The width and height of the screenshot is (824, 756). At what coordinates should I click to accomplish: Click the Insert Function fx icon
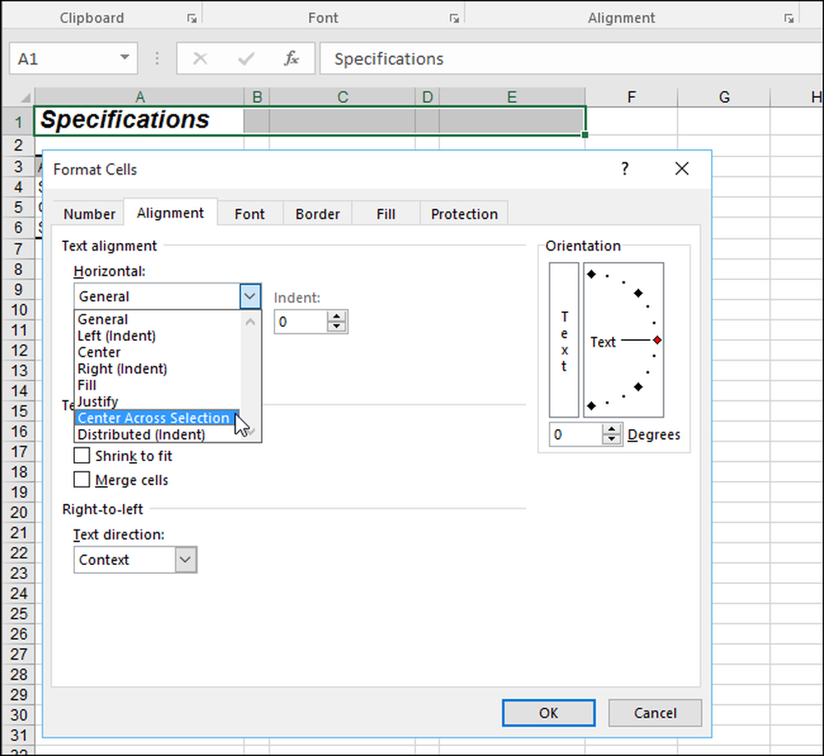tap(291, 58)
